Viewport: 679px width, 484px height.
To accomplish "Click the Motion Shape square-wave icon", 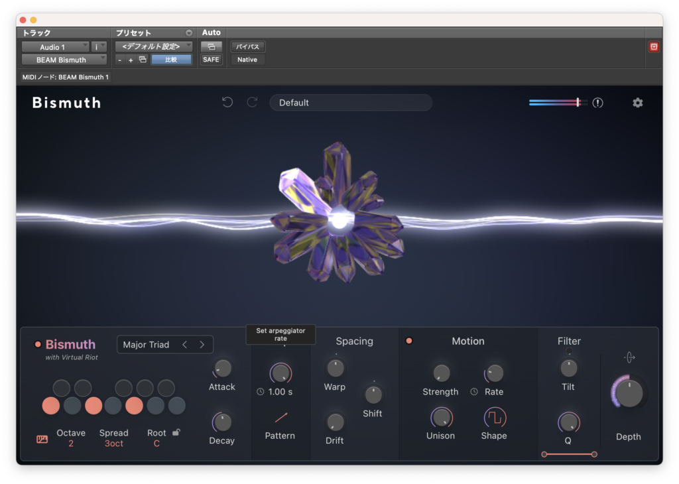I will (x=495, y=418).
